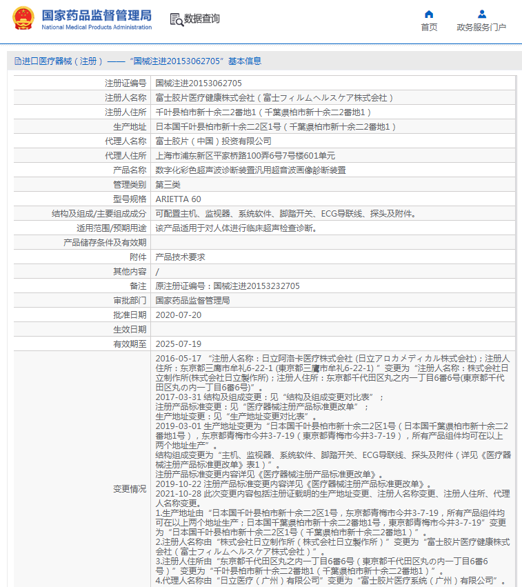Open the 数据查询 search icon
522x587 pixels.
(177, 19)
